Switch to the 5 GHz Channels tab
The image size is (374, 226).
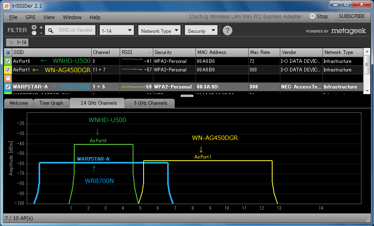pos(150,103)
